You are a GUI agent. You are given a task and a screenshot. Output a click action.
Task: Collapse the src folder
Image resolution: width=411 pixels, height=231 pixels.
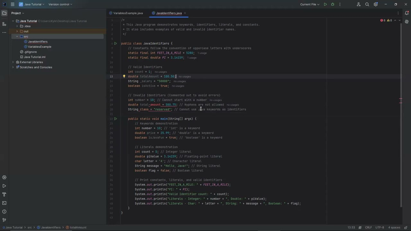pyautogui.click(x=17, y=37)
